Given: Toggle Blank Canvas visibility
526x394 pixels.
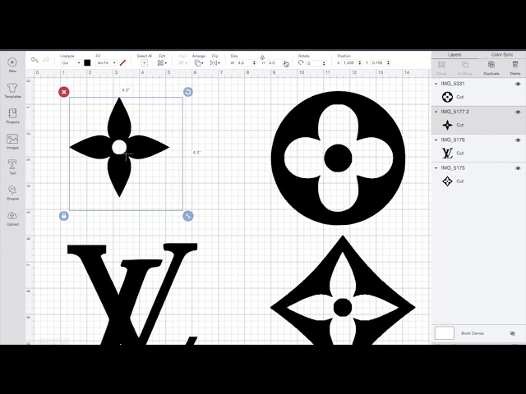Looking at the screenshot, I should [512, 333].
